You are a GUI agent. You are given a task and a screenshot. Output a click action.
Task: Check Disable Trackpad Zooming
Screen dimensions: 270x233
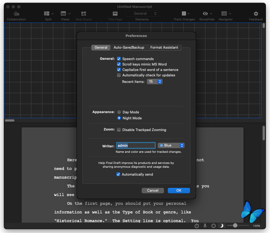pos(119,130)
